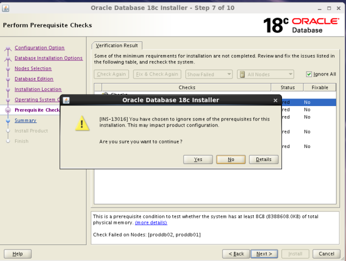Go to Configuration Option step

[39, 47]
